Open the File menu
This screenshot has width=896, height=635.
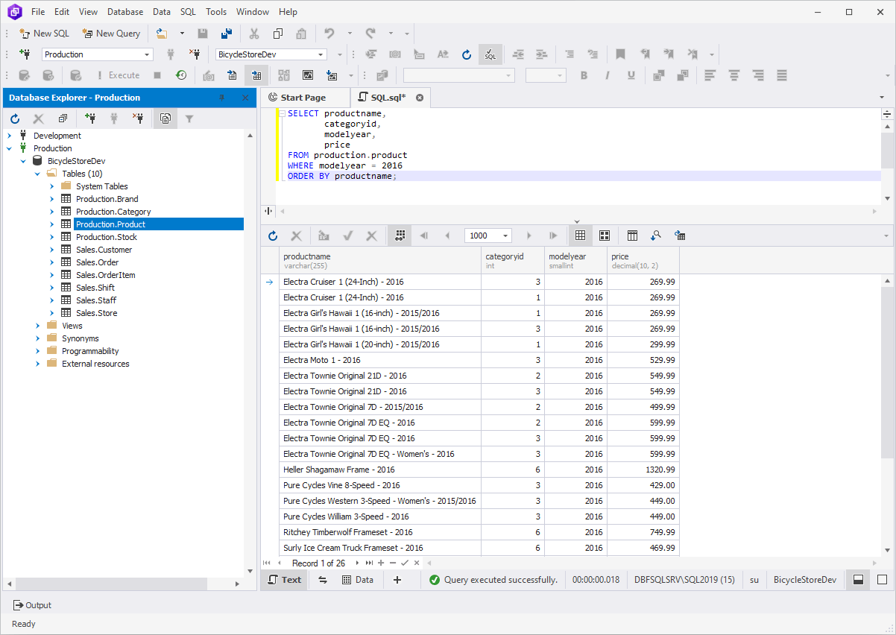tap(38, 12)
